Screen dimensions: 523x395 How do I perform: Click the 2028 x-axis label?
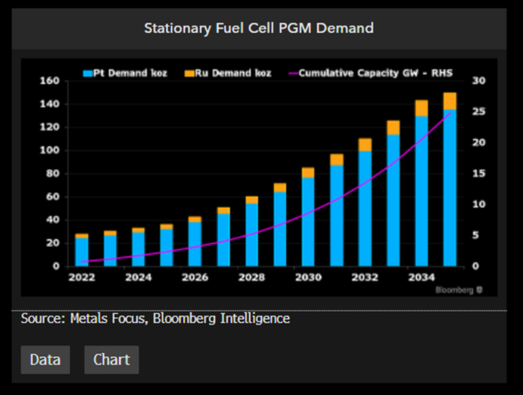click(252, 277)
